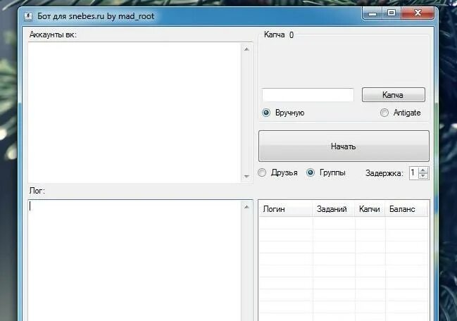Decrease the Задержка value with down arrow
The width and height of the screenshot is (457, 321).
click(423, 176)
